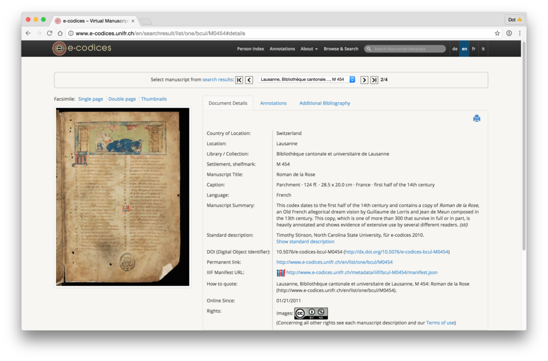Jump to last manuscript in search results

[x=374, y=80]
